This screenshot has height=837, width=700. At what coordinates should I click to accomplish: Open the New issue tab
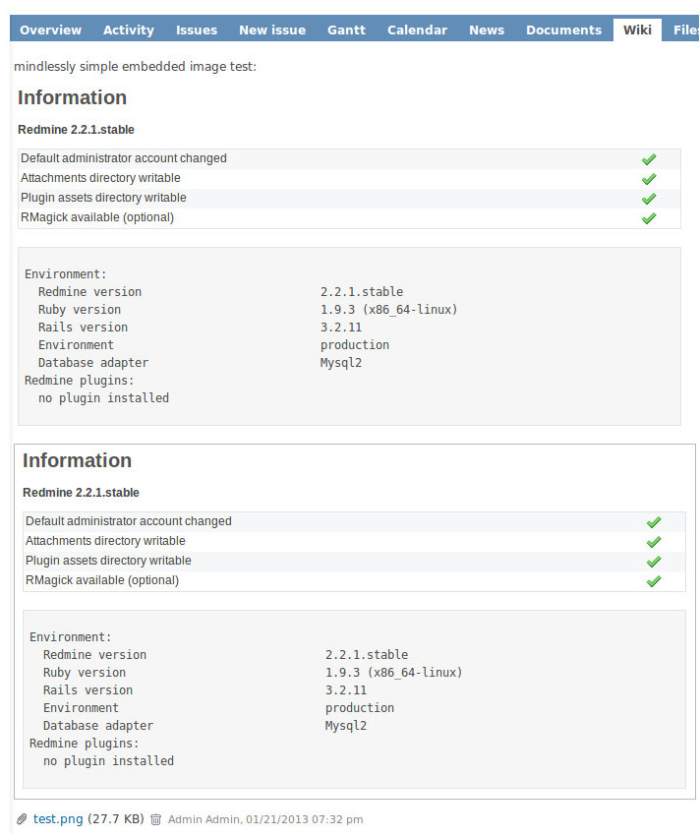click(x=272, y=30)
